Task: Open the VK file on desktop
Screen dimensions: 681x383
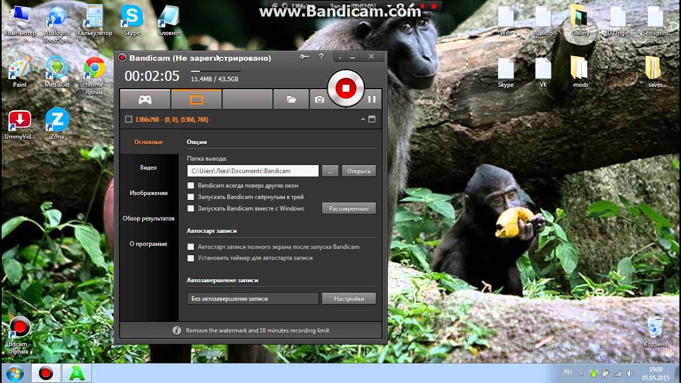Action: pyautogui.click(x=543, y=73)
